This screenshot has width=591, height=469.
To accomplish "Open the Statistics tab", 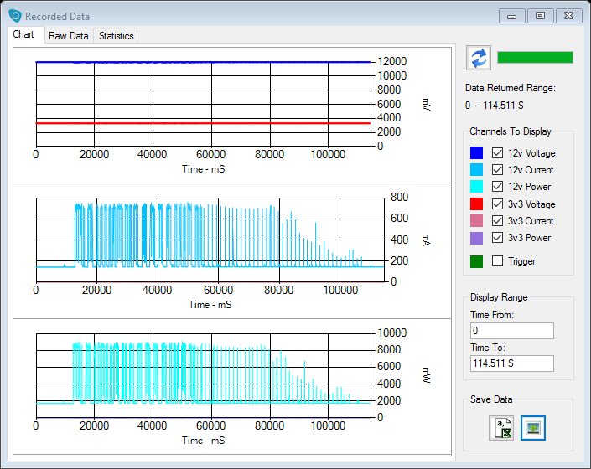I will point(116,36).
